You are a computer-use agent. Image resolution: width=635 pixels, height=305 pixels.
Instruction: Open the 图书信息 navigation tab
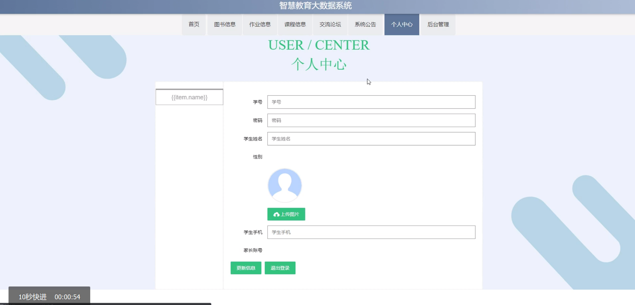[225, 24]
